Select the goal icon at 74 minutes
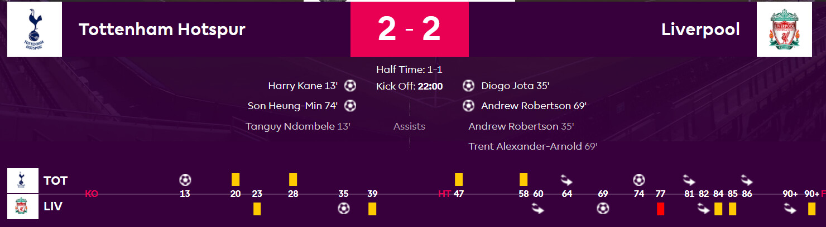 [x=639, y=180]
